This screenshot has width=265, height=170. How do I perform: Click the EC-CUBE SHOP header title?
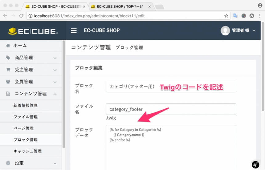102,30
